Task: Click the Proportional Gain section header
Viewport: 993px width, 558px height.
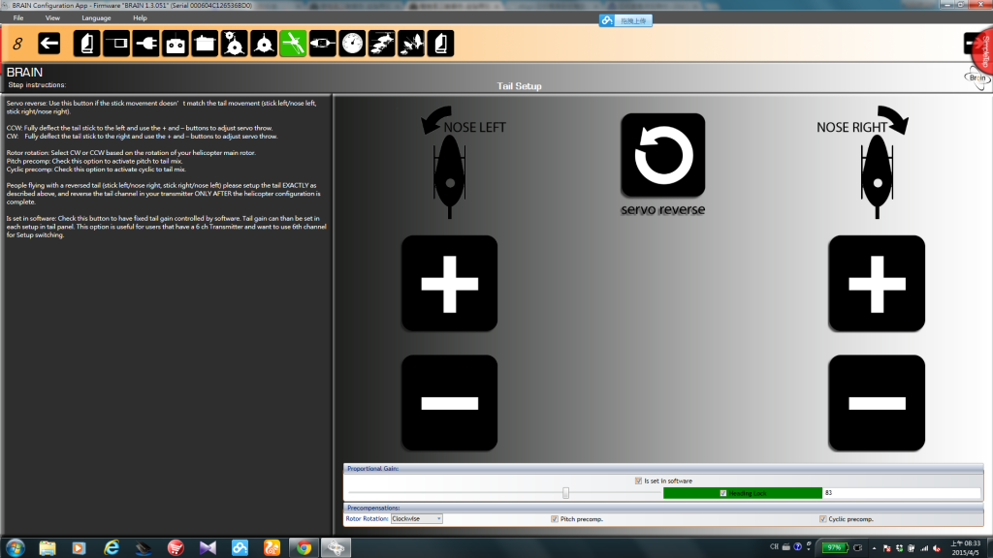Action: 663,468
